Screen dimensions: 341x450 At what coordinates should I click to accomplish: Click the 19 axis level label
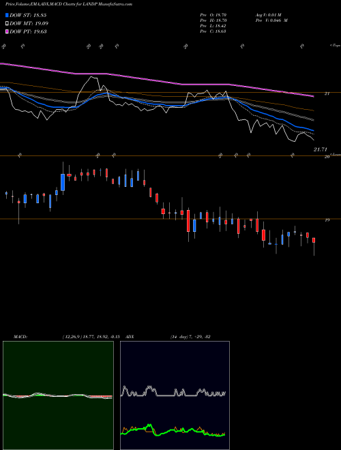(327, 220)
